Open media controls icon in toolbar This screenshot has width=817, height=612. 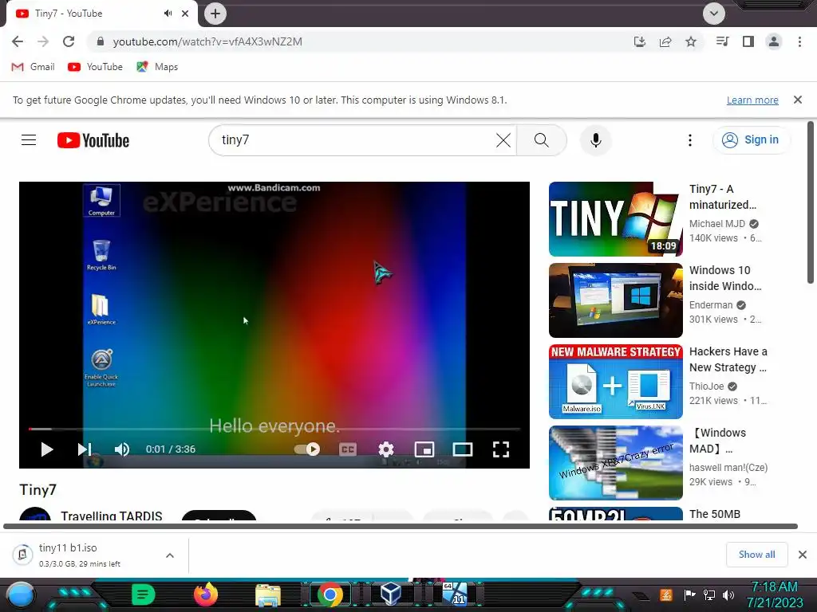(x=723, y=41)
